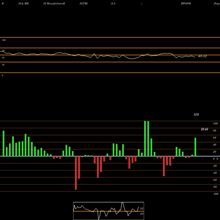Viewport: 220px width, 220px height.
Task: Click the RSI value label 43.52
Action: coord(202,56)
